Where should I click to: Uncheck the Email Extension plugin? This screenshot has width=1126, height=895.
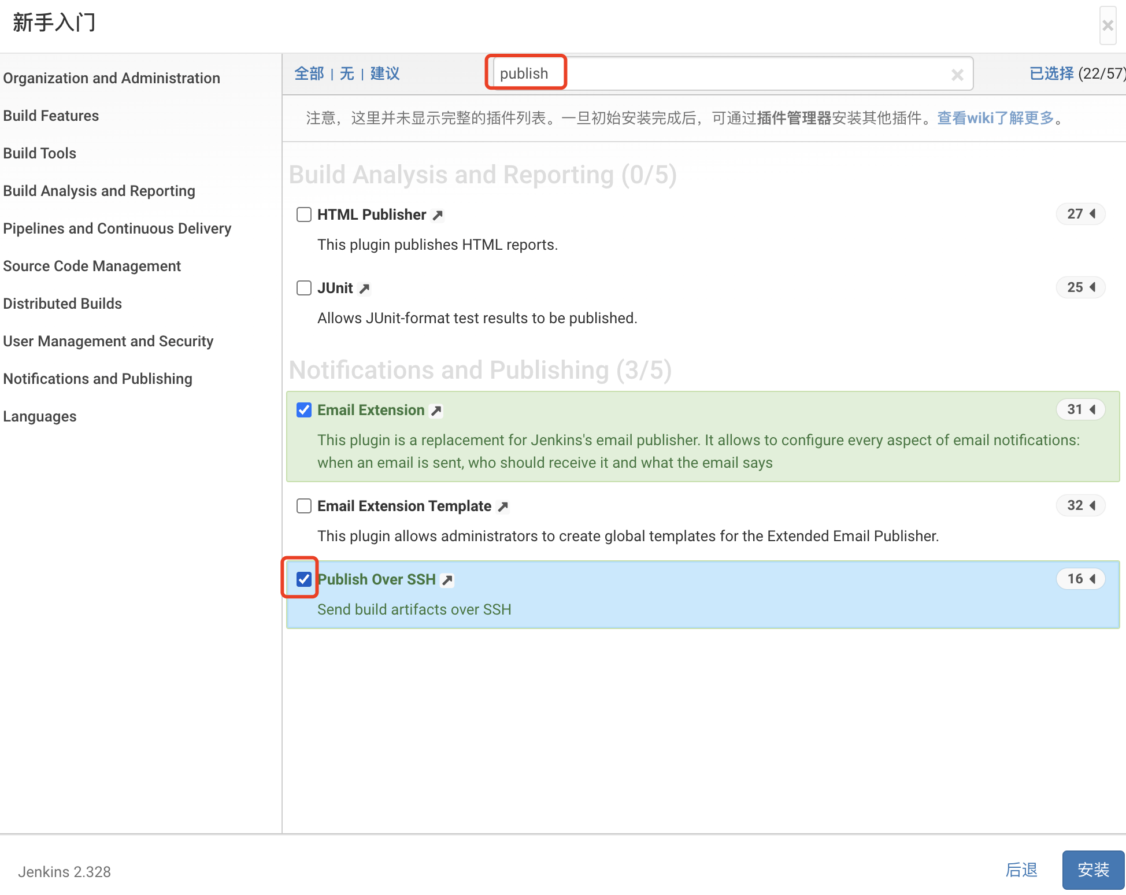[304, 410]
